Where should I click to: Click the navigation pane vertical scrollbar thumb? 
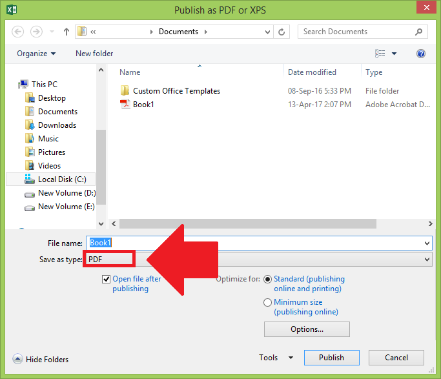[101, 167]
